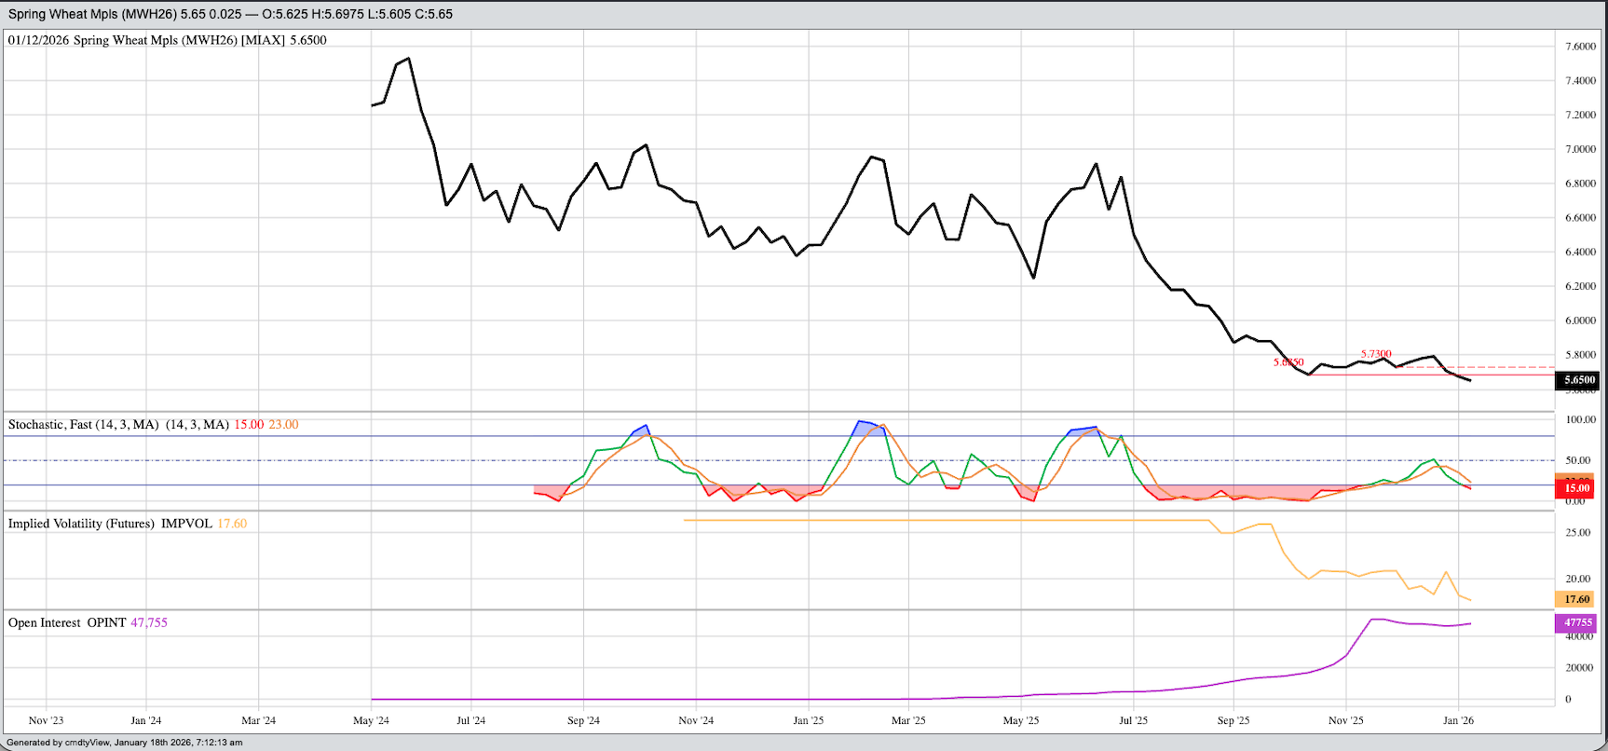Click the Spring Wheat Mpls header bar text
This screenshot has width=1608, height=751.
point(230,14)
